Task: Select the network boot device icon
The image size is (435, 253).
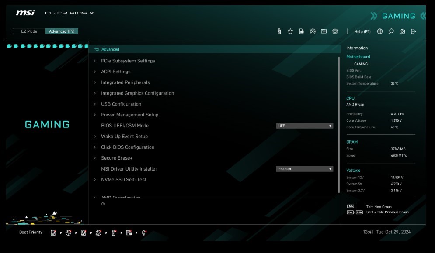Action: tap(144, 233)
